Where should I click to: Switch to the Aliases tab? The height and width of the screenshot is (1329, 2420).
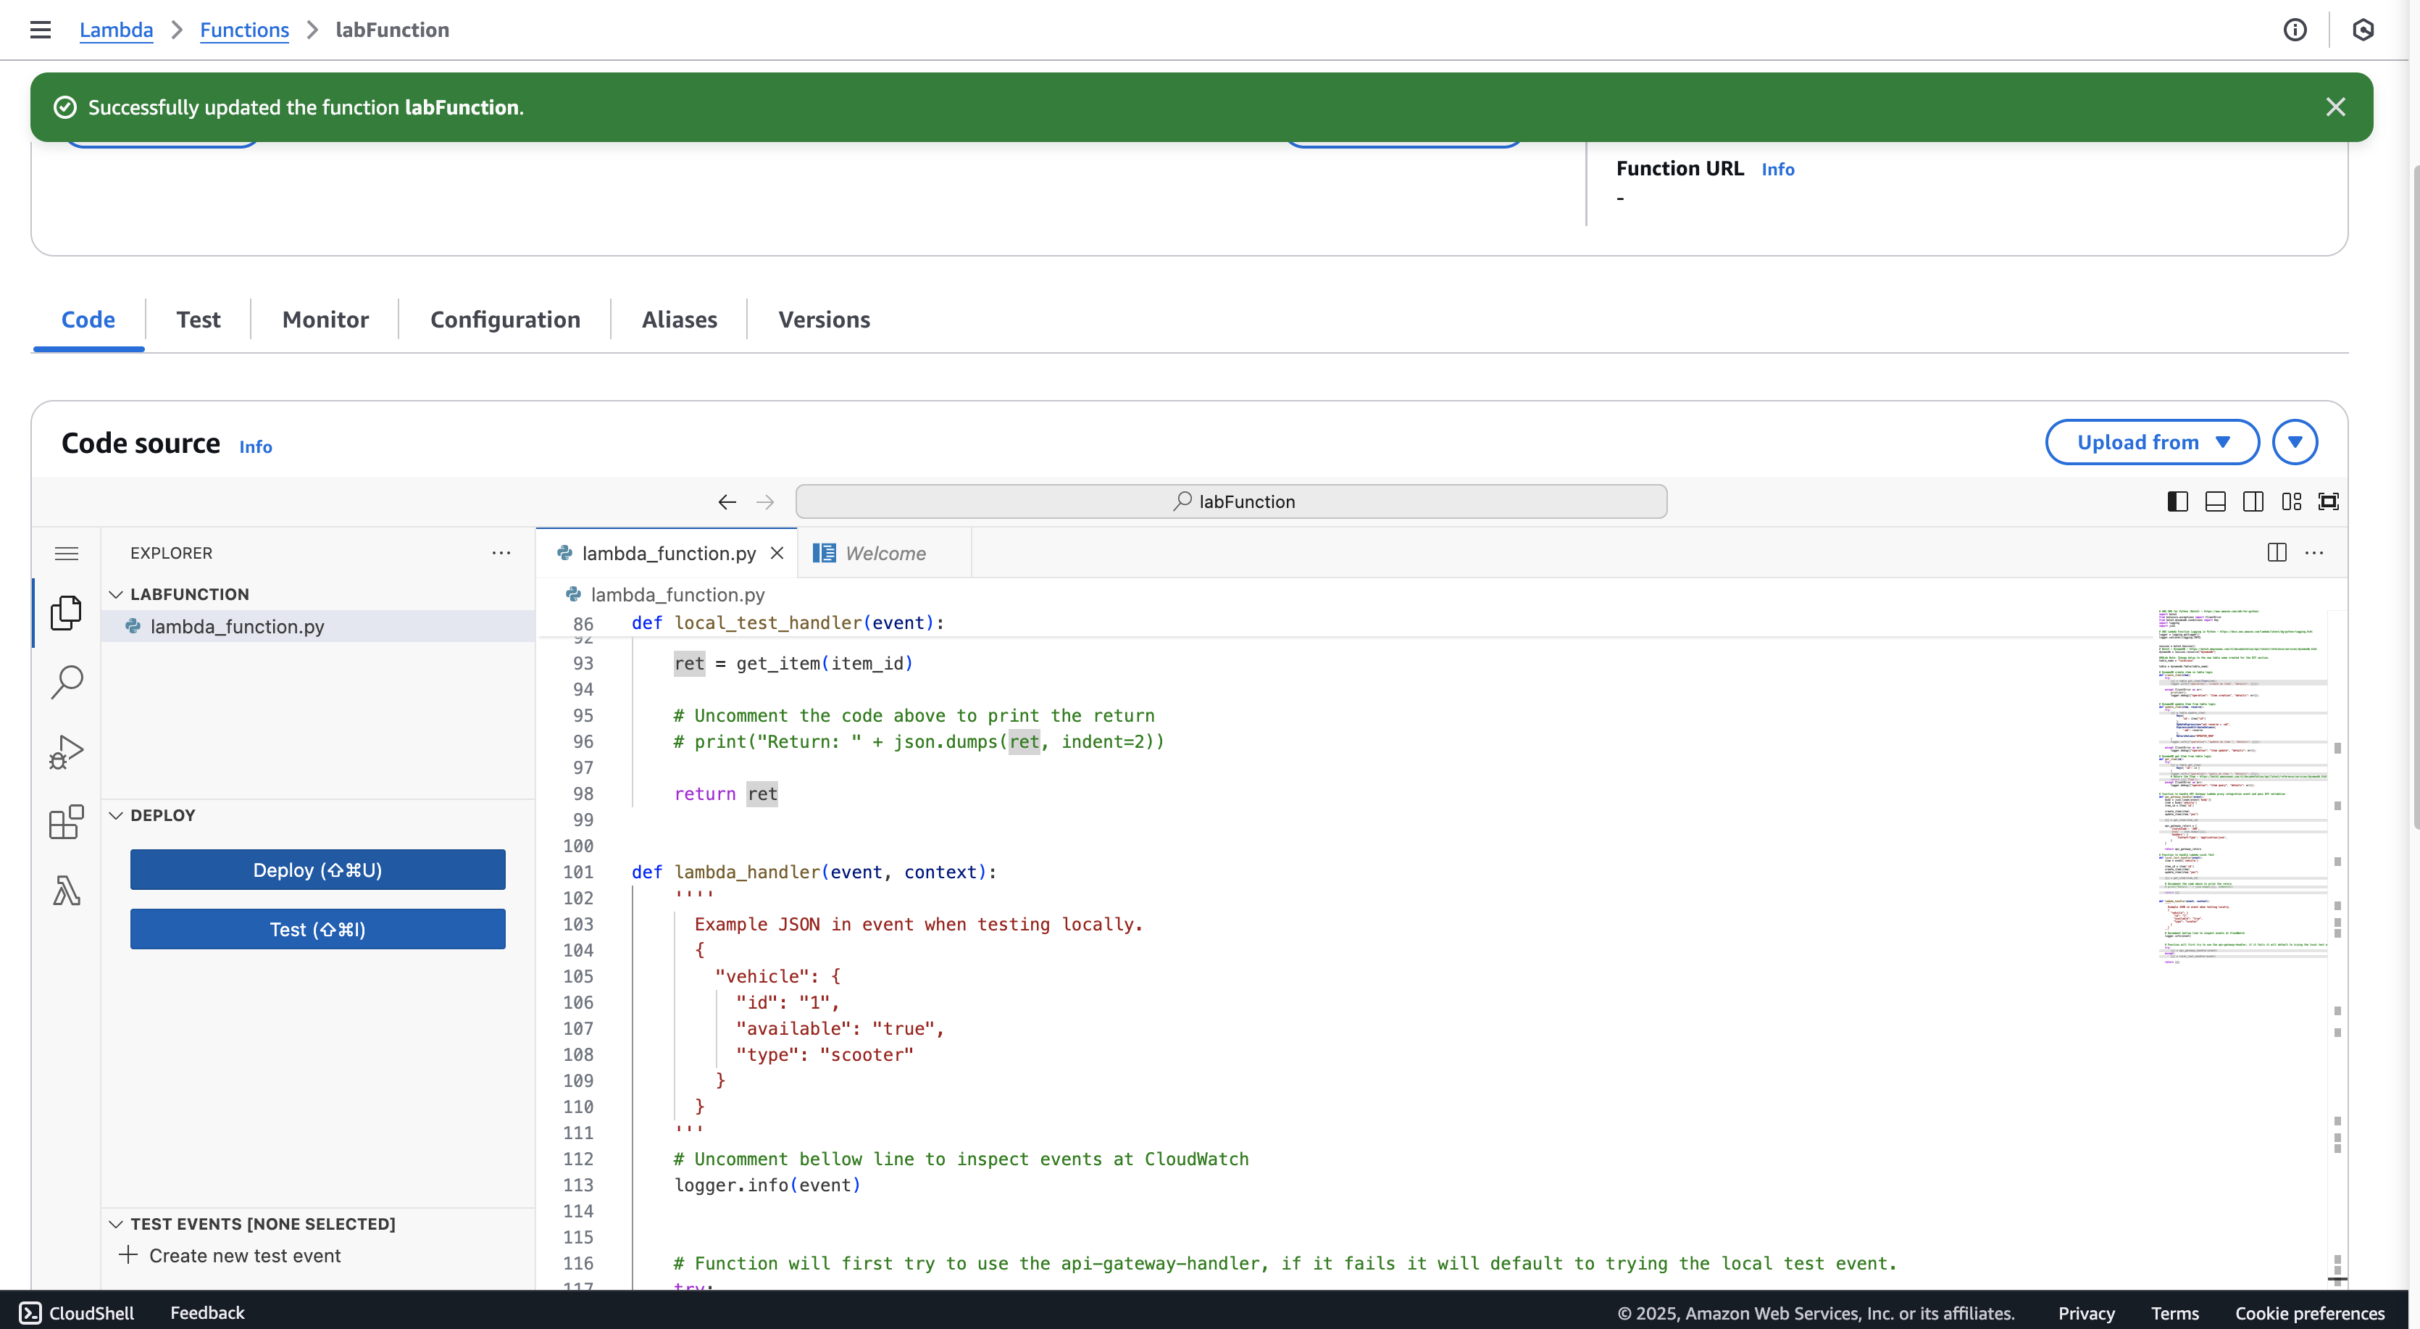tap(679, 320)
